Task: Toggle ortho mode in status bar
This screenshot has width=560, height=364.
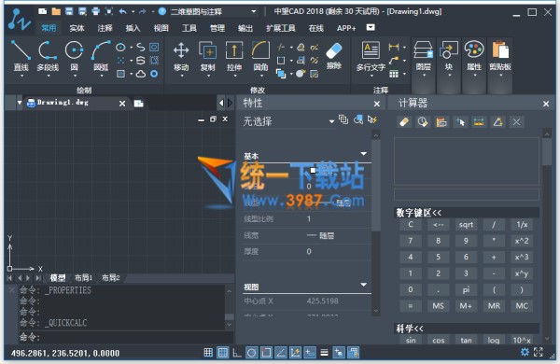Action: pyautogui.click(x=237, y=353)
